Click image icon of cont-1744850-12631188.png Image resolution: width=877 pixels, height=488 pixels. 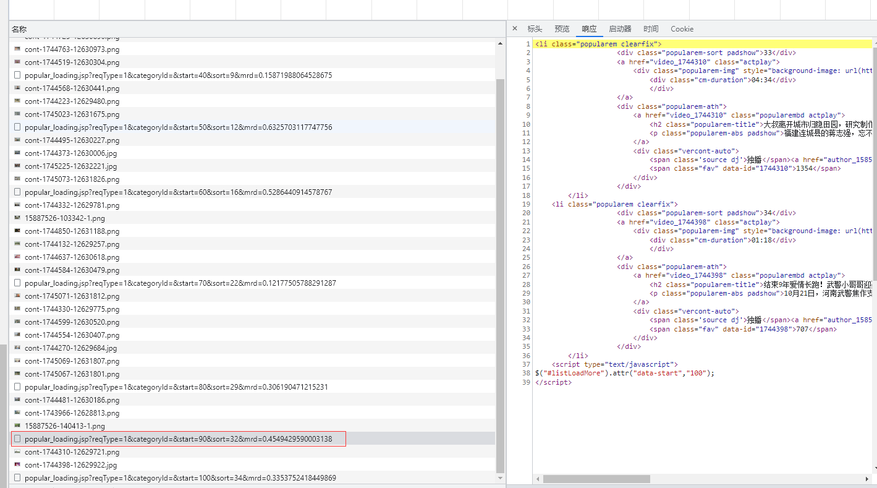(x=17, y=231)
